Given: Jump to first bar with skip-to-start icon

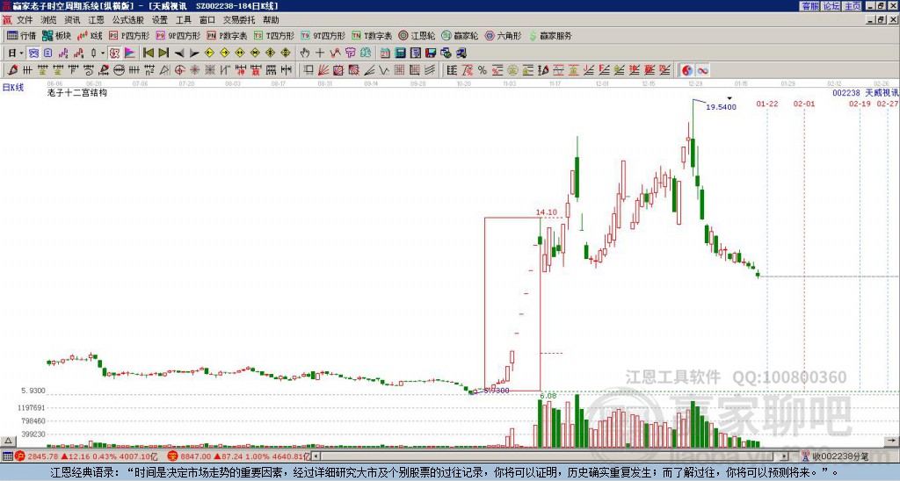Looking at the screenshot, I should tap(148, 53).
